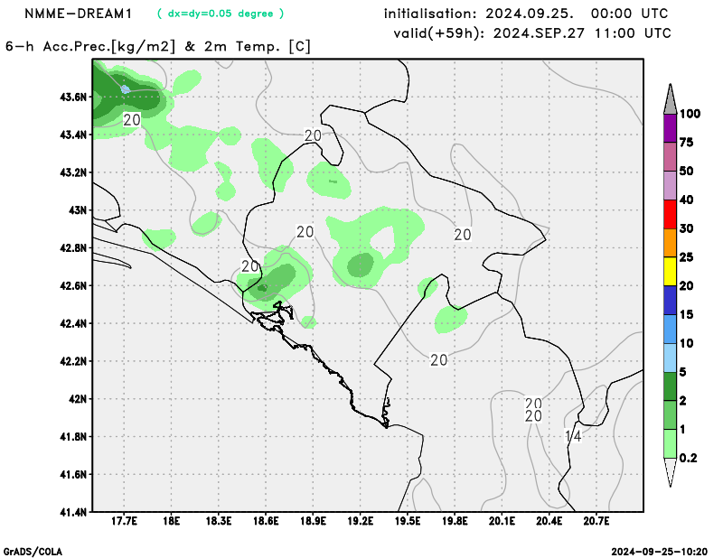Click the yellow 20–25 legend color band
The height and width of the screenshot is (558, 723).
pyautogui.click(x=670, y=272)
